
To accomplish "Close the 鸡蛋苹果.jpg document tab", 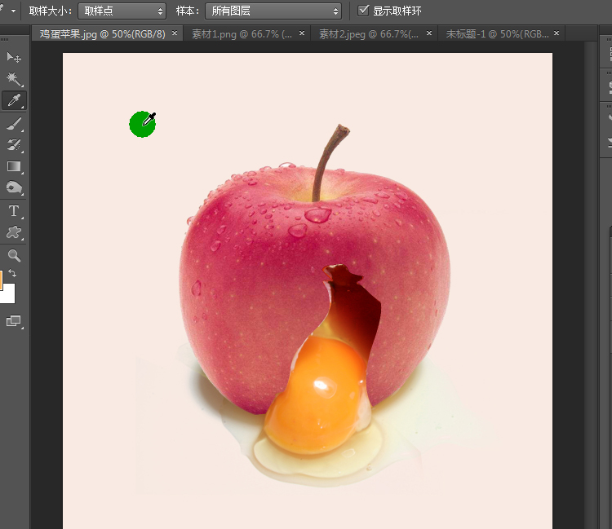I will pyautogui.click(x=175, y=33).
